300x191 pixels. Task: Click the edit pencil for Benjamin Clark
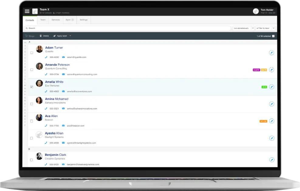pyautogui.click(x=271, y=159)
